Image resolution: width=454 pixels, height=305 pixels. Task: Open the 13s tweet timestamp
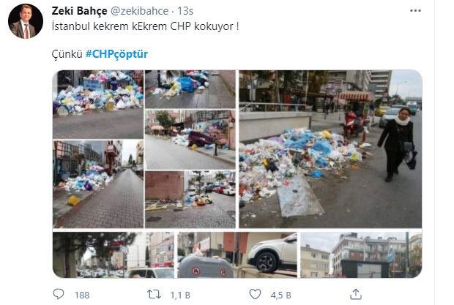click(x=185, y=11)
